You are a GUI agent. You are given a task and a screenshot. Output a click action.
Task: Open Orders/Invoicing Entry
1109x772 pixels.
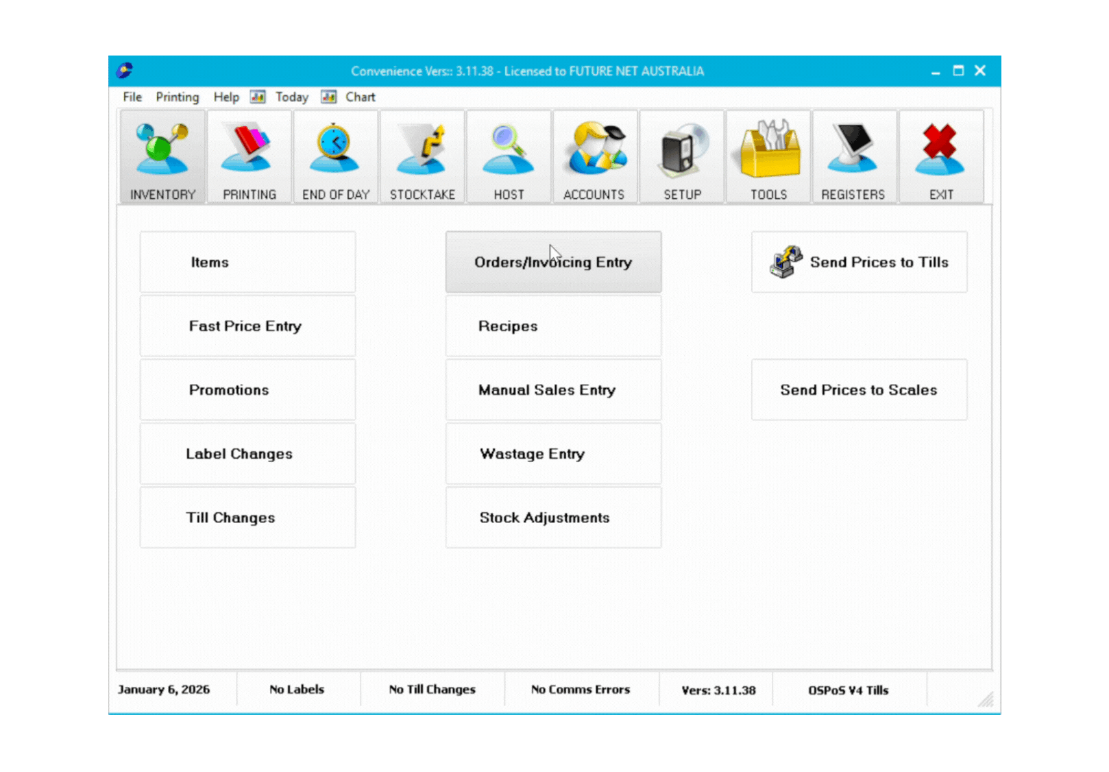(553, 262)
